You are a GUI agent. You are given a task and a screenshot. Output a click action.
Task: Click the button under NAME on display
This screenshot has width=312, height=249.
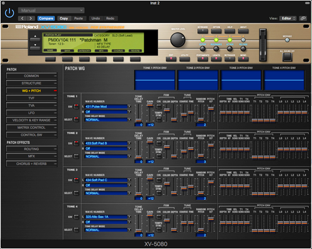(x=51, y=59)
